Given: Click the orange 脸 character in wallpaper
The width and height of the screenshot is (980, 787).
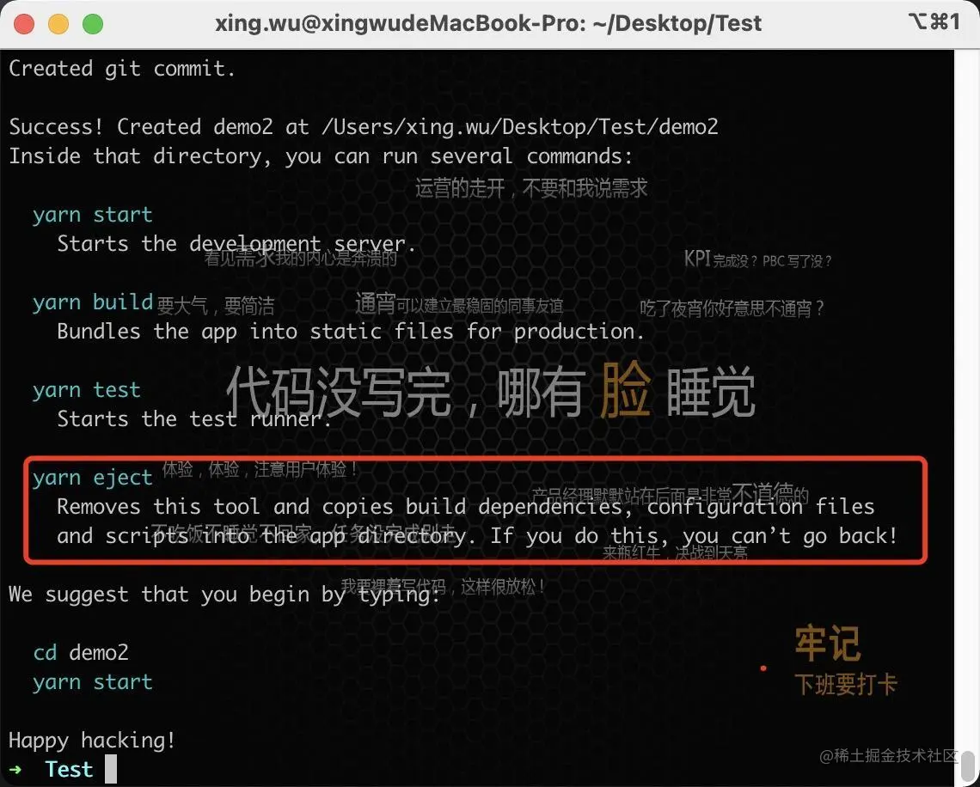Looking at the screenshot, I should (x=626, y=390).
